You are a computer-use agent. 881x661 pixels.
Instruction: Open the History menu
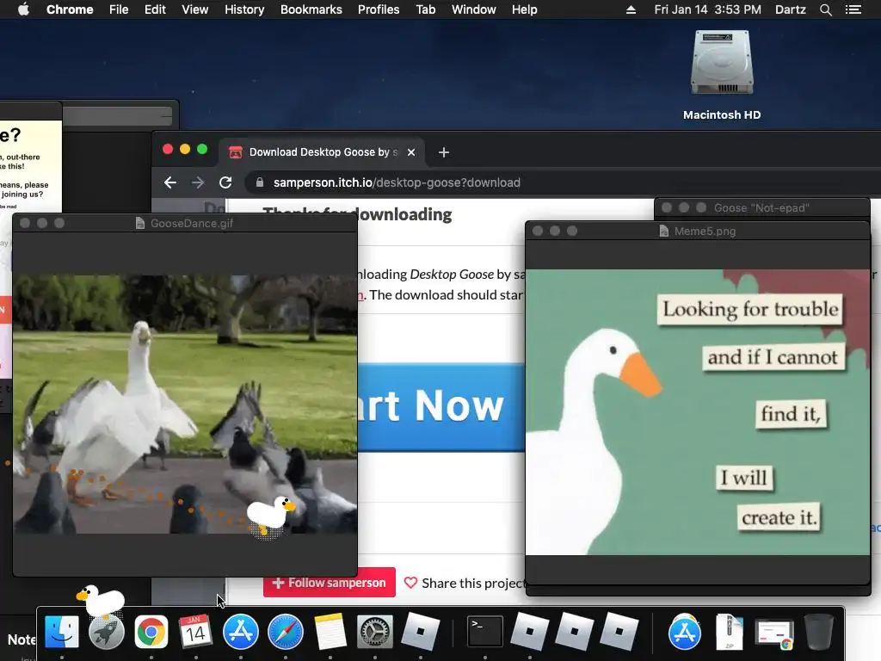coord(244,9)
